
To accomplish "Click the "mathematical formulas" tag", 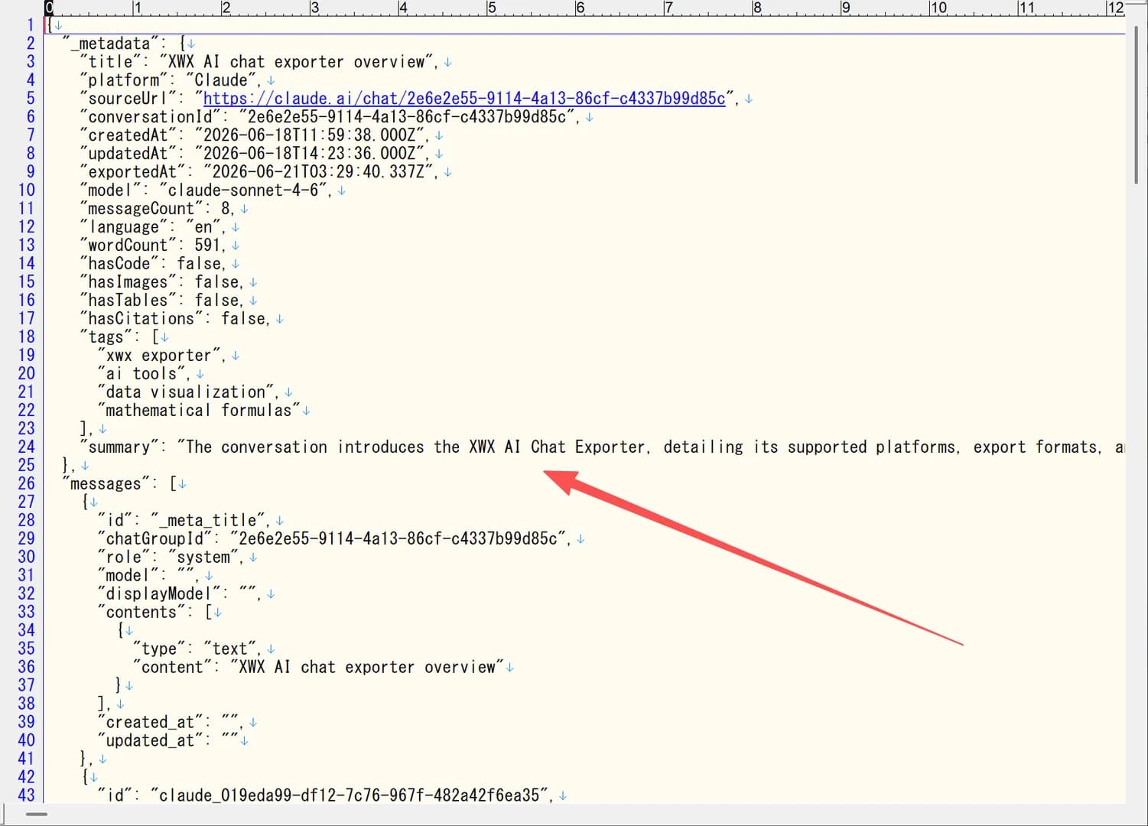I will tap(199, 411).
